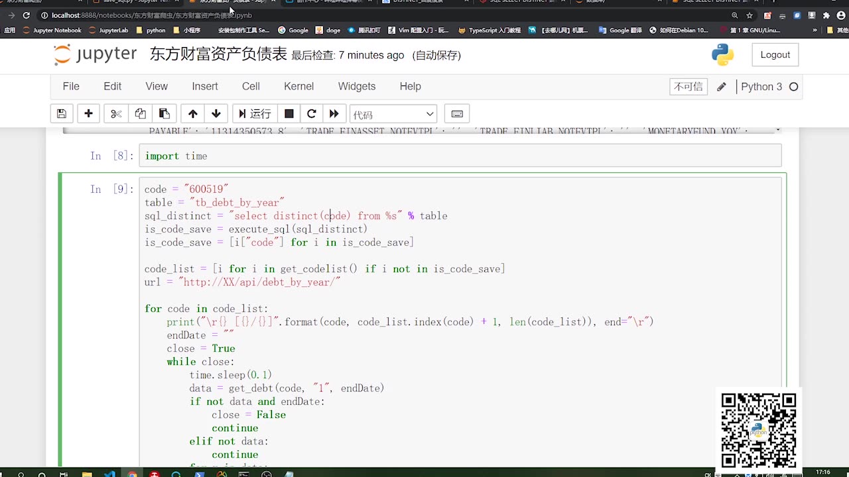Rename notebook by clicking 东方财富资产负债表 title
Image resolution: width=849 pixels, height=477 pixels.
218,54
